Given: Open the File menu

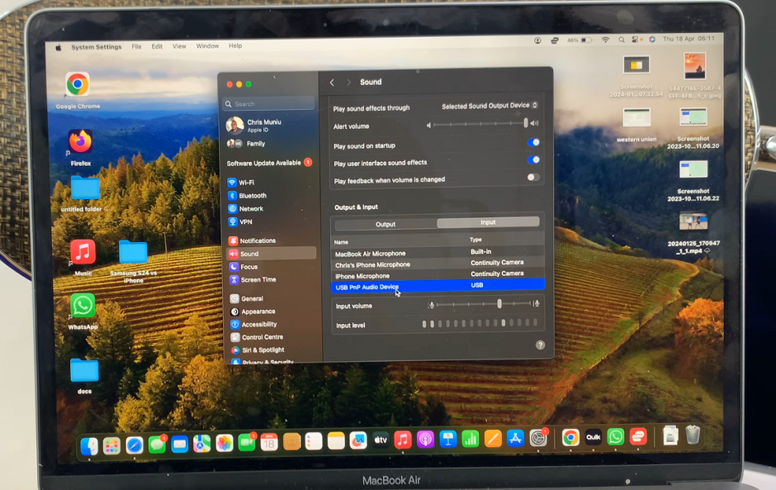Looking at the screenshot, I should (x=136, y=46).
